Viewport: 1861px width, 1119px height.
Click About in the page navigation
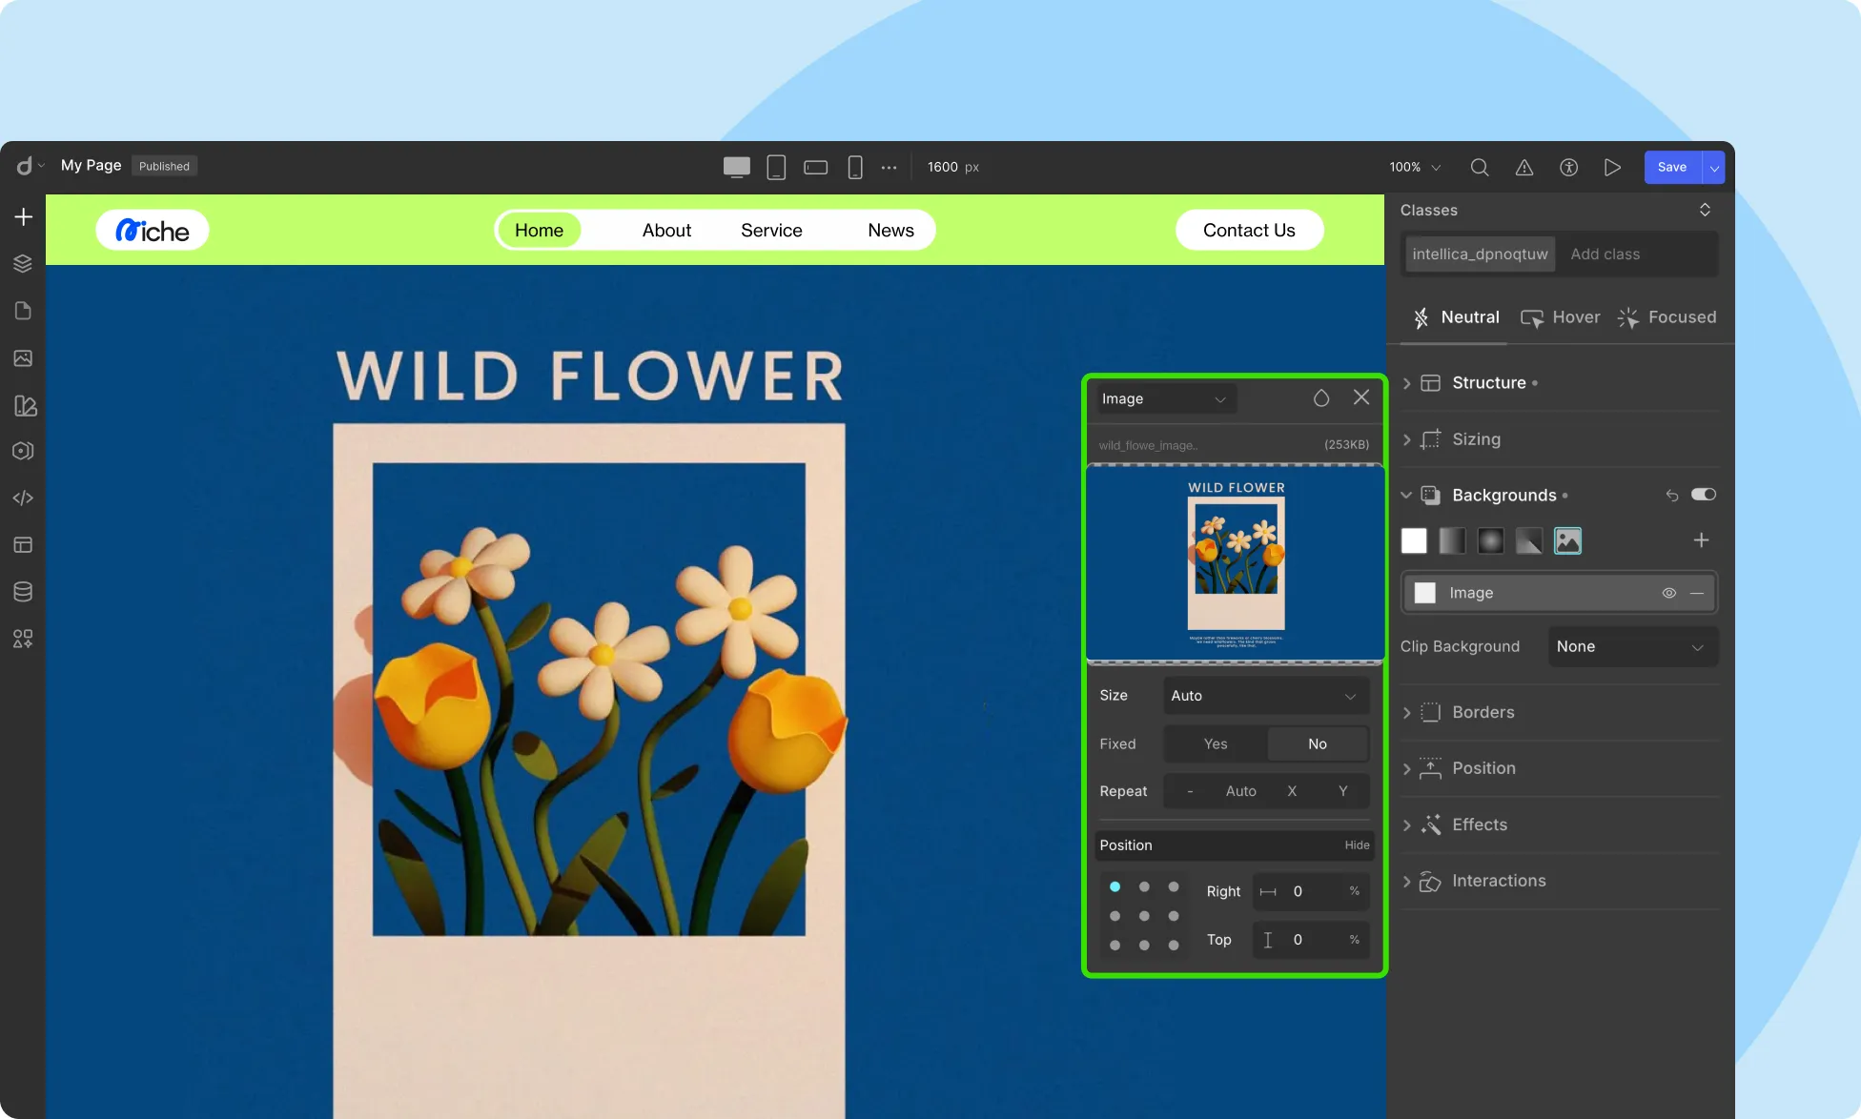coord(666,231)
